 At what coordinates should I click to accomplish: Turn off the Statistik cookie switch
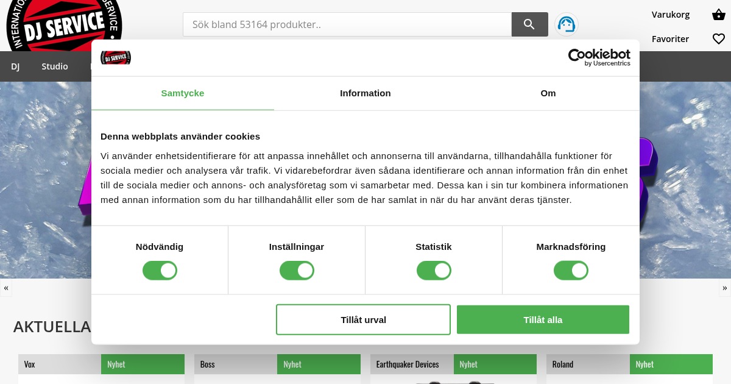434,271
